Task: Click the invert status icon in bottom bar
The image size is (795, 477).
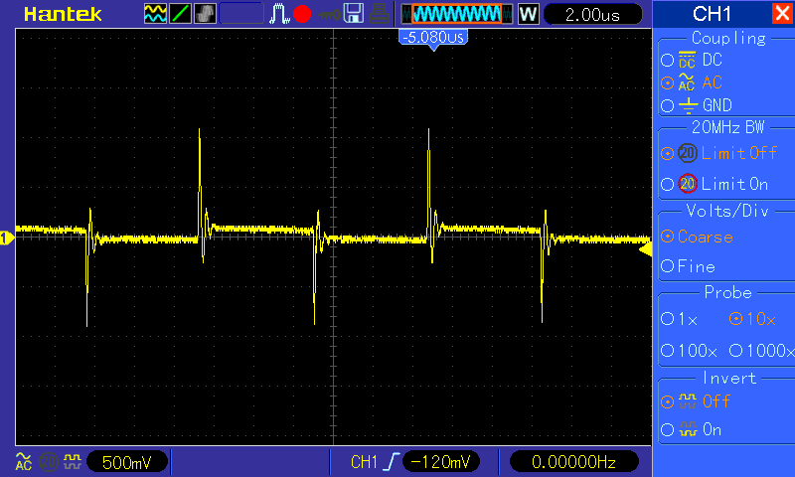Action: 73,461
